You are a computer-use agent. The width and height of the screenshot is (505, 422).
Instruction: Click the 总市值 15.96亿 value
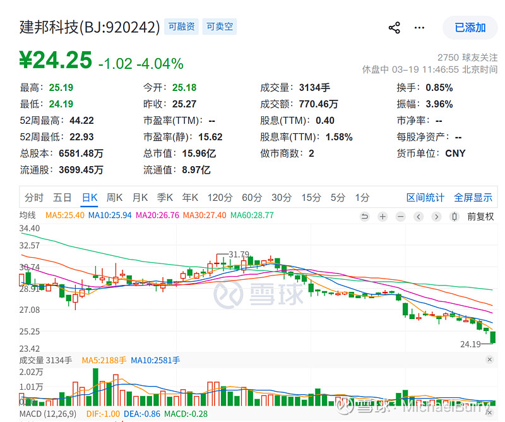(199, 154)
